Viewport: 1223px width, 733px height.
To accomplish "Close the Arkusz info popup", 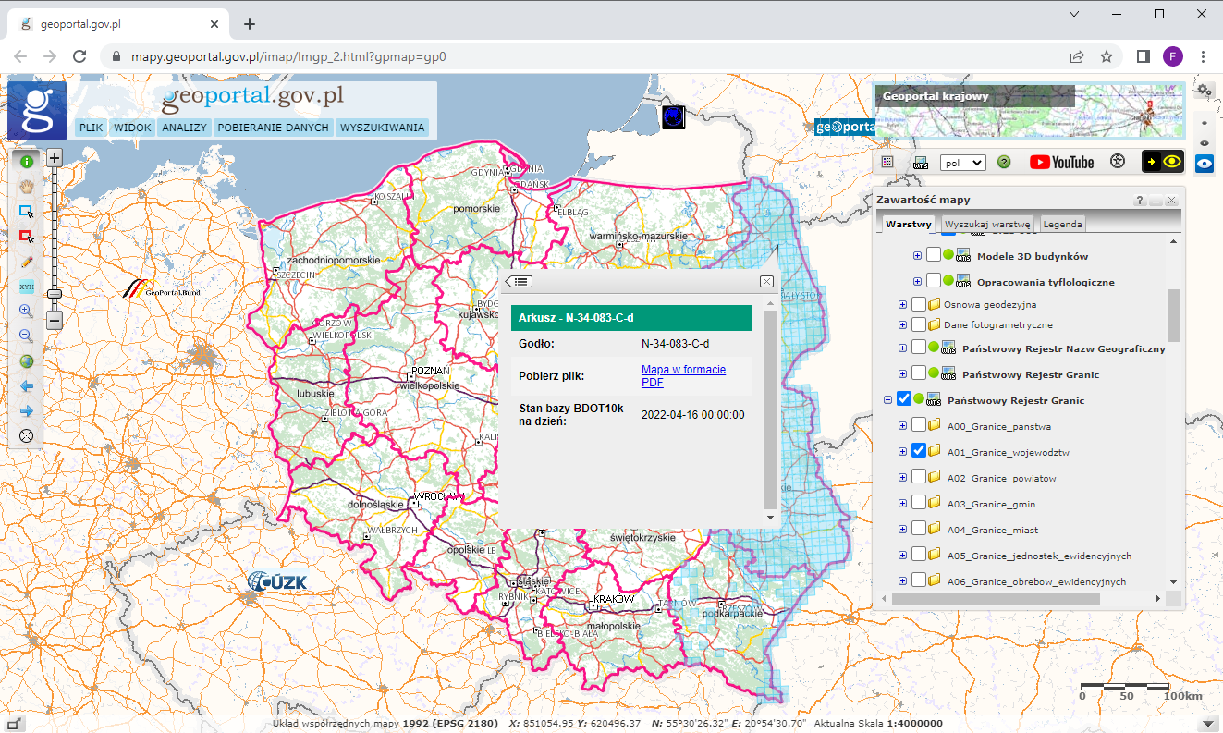I will [x=766, y=281].
